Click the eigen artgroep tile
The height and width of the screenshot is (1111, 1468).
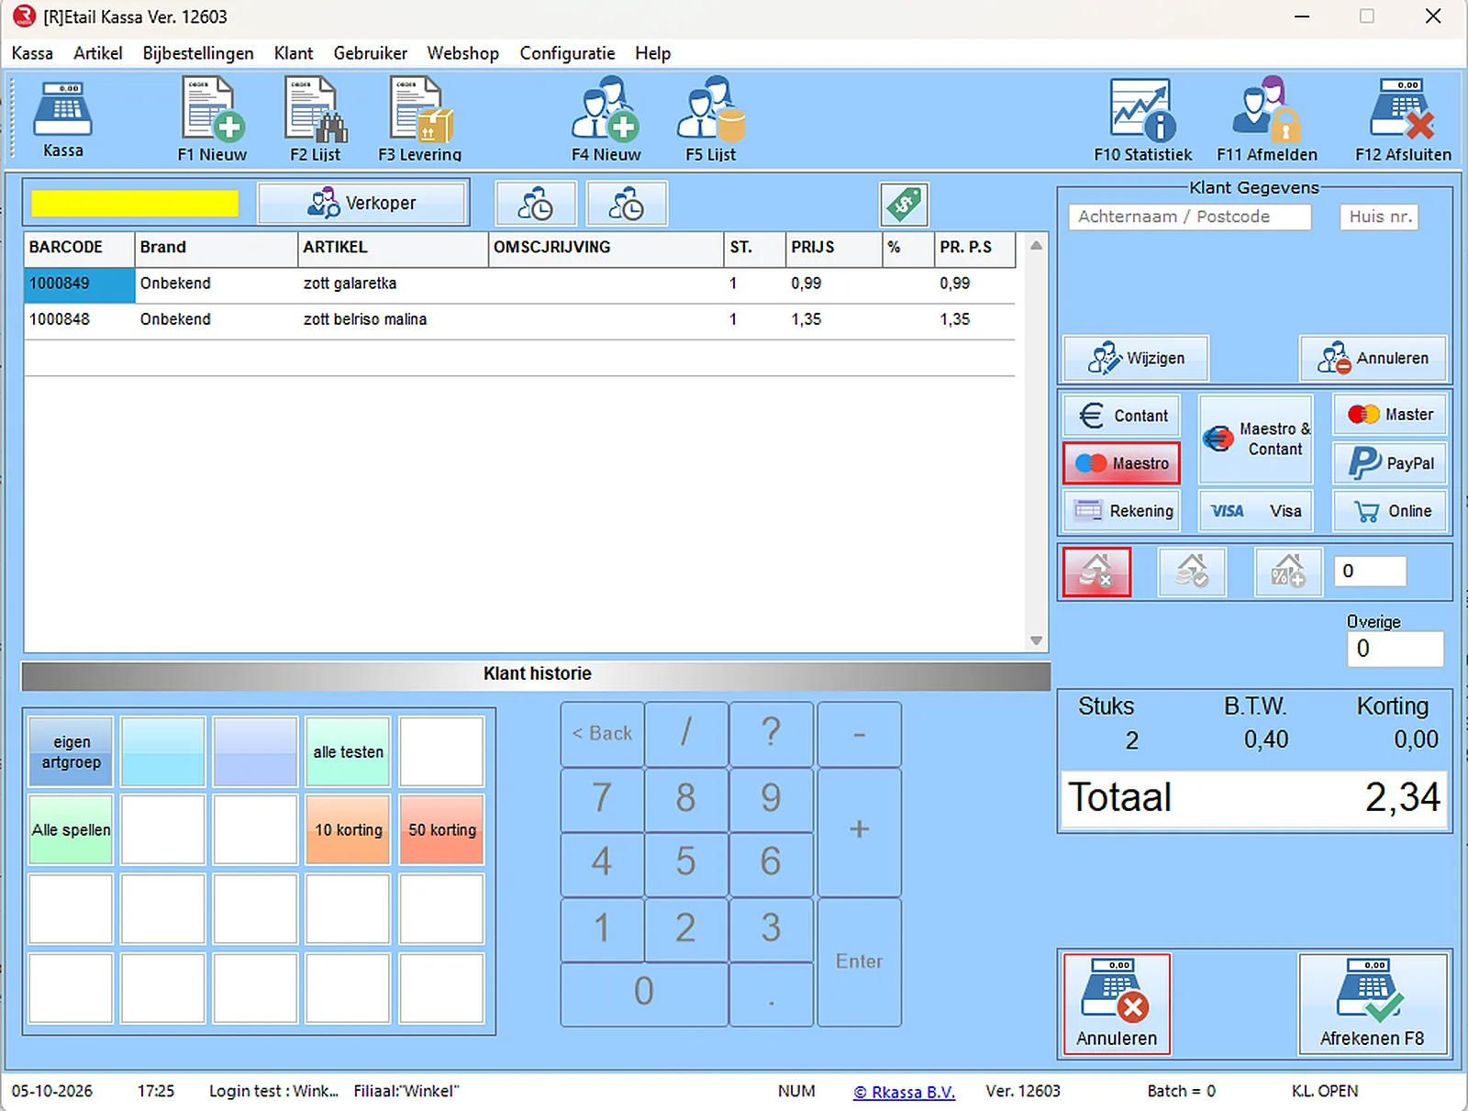tap(71, 752)
